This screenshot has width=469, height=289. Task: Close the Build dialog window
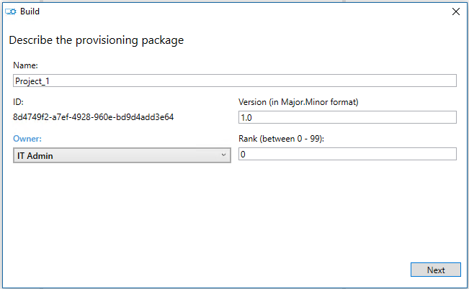[455, 12]
